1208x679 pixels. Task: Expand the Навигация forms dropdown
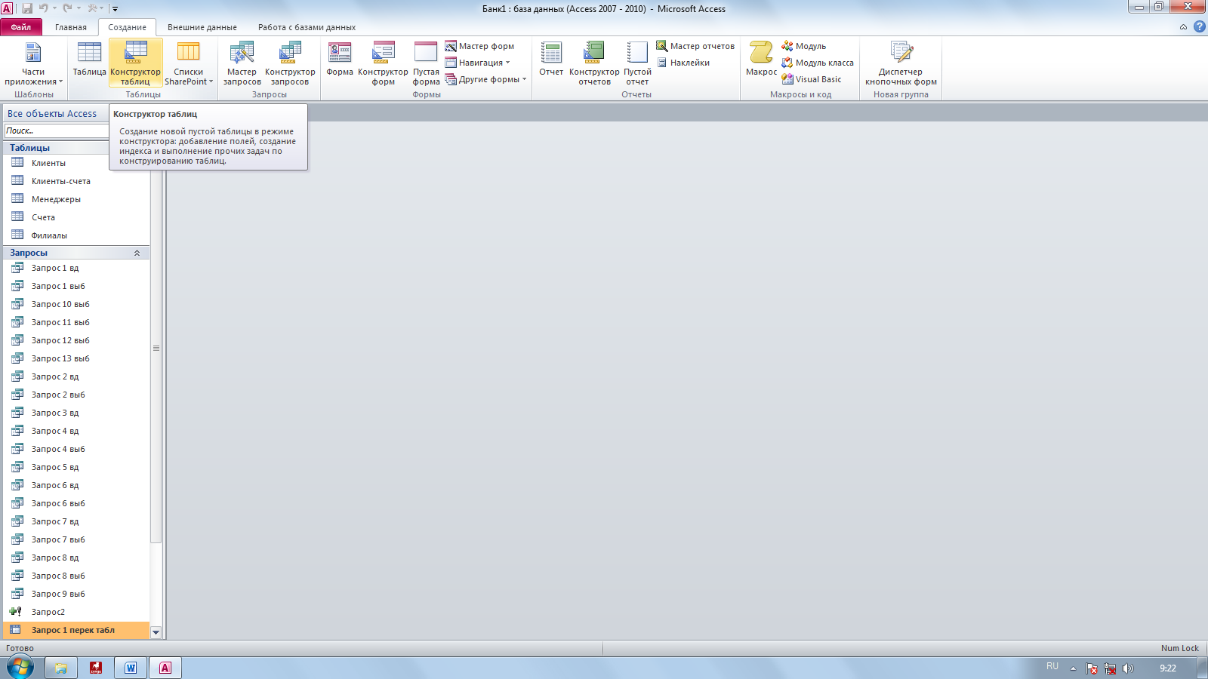point(477,63)
